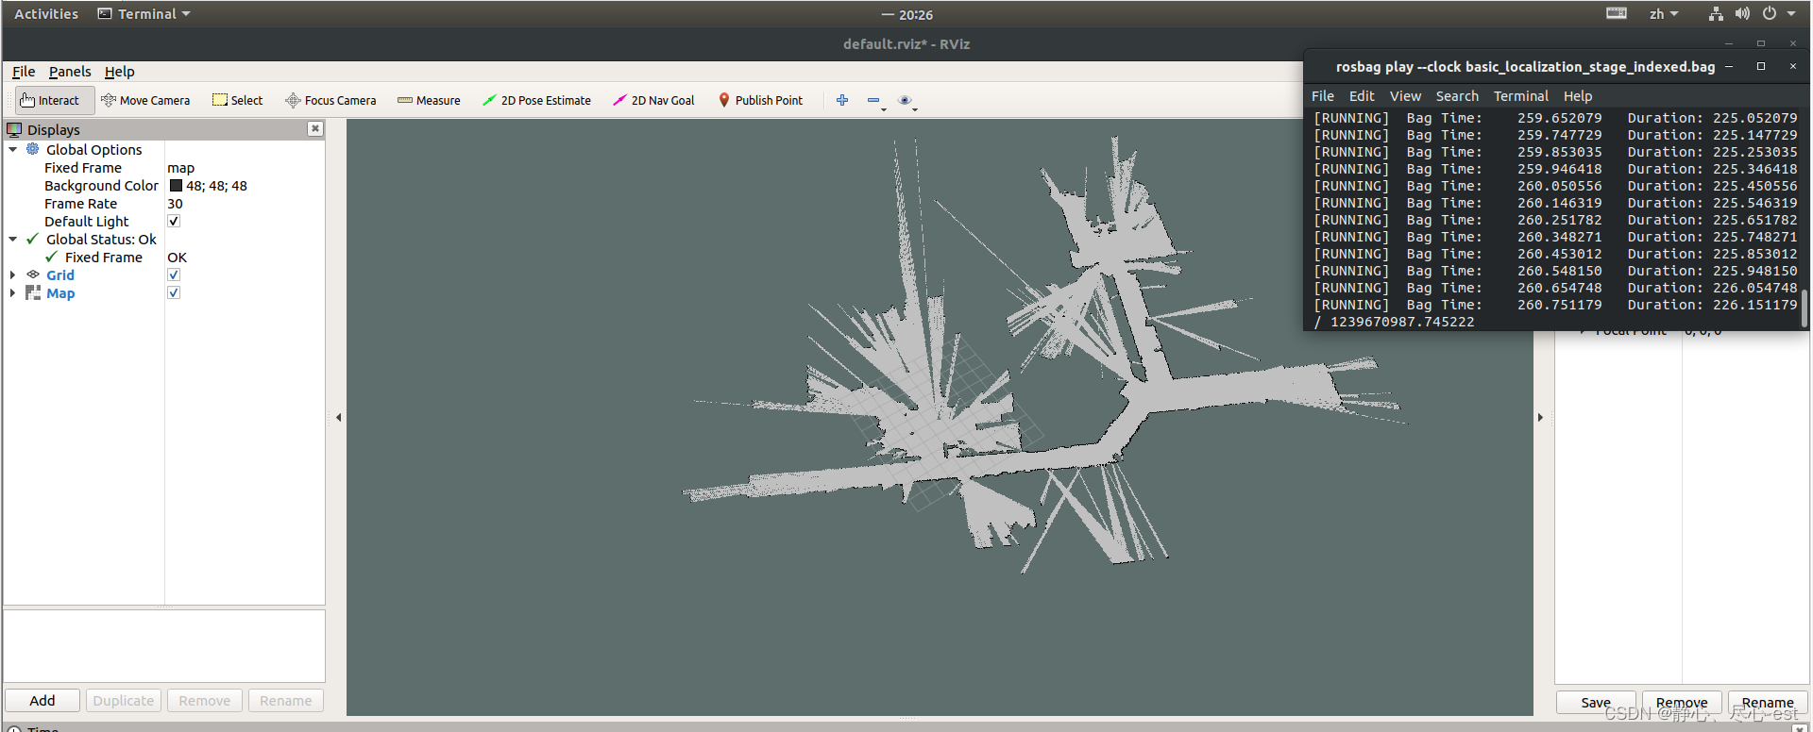Open the RViz Panels menu

coord(70,72)
